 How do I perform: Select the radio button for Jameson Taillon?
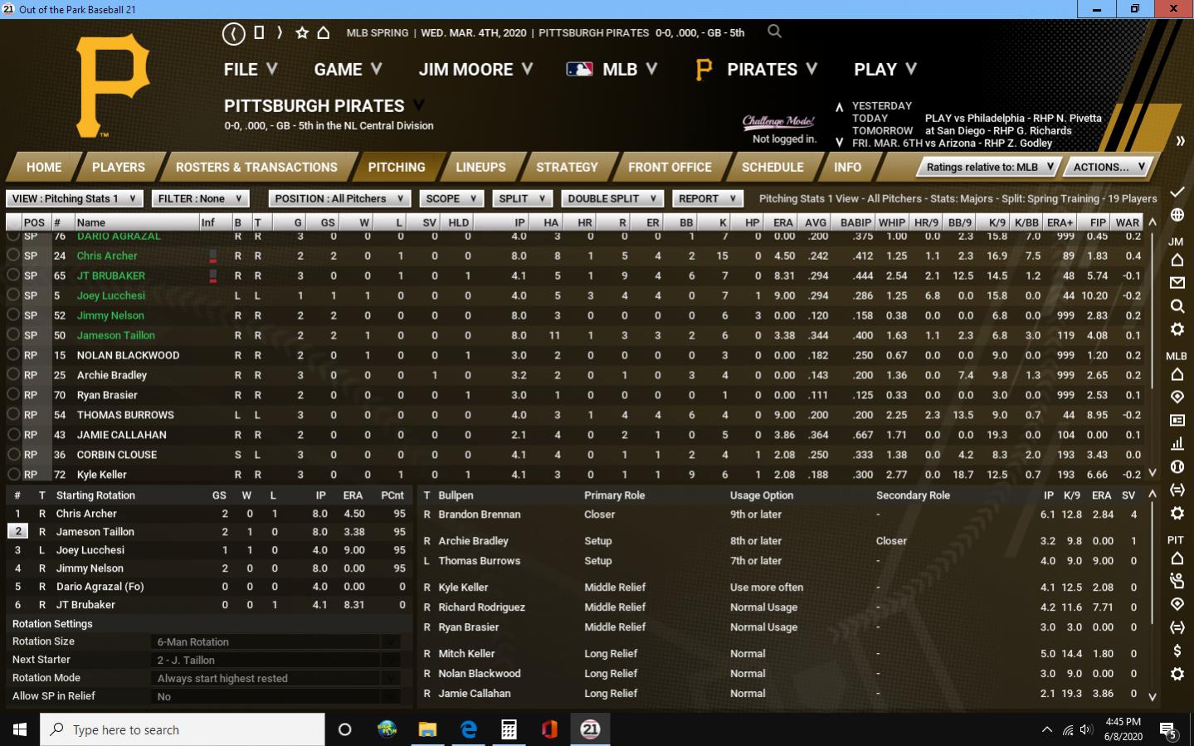point(13,335)
